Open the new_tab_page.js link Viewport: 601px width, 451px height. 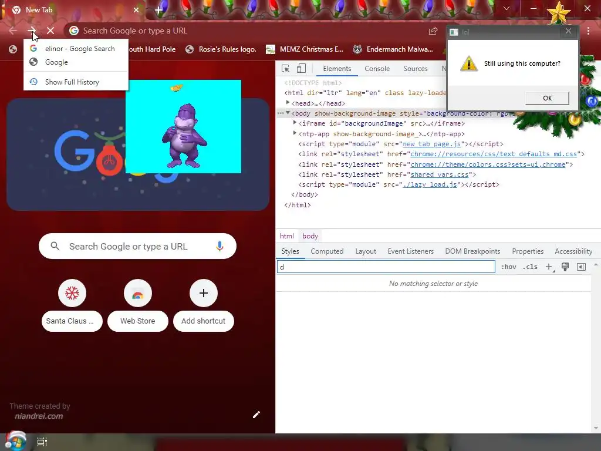(431, 144)
